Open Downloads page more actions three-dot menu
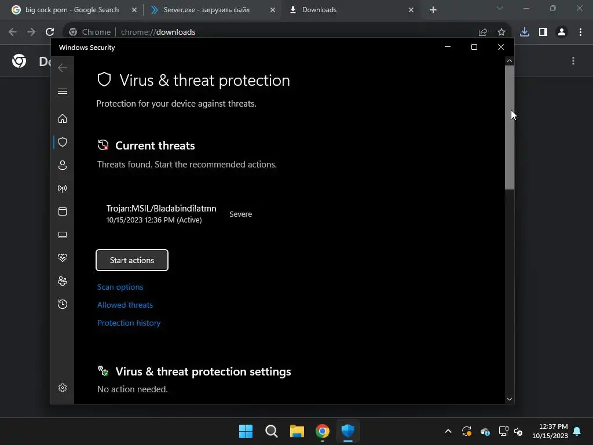 573,61
